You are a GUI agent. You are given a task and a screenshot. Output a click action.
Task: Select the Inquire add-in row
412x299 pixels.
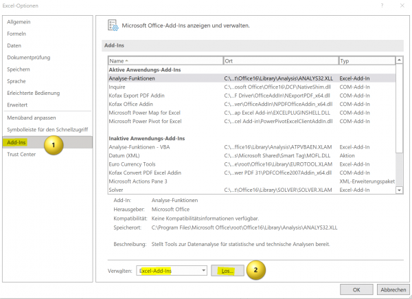point(251,87)
